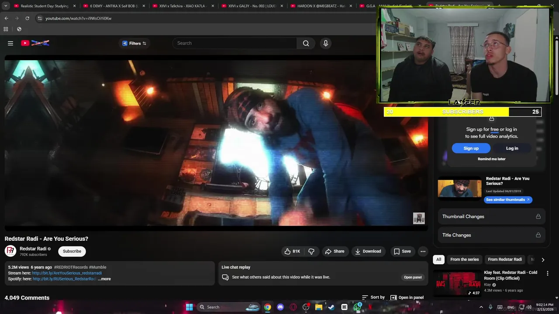Click the #REDRIOTRecords hashtag
Screen dimensions: 559x314
(71, 267)
